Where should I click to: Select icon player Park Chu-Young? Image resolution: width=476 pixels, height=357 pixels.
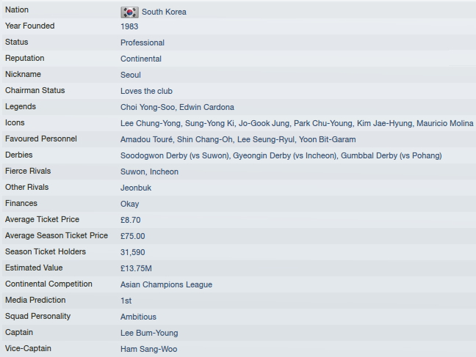click(x=323, y=123)
